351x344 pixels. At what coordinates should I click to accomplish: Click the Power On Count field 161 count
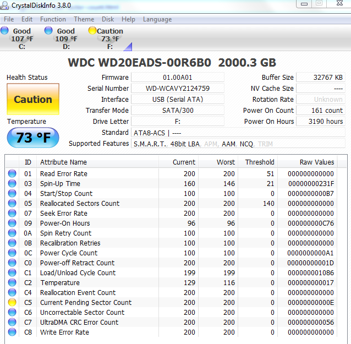(321, 111)
